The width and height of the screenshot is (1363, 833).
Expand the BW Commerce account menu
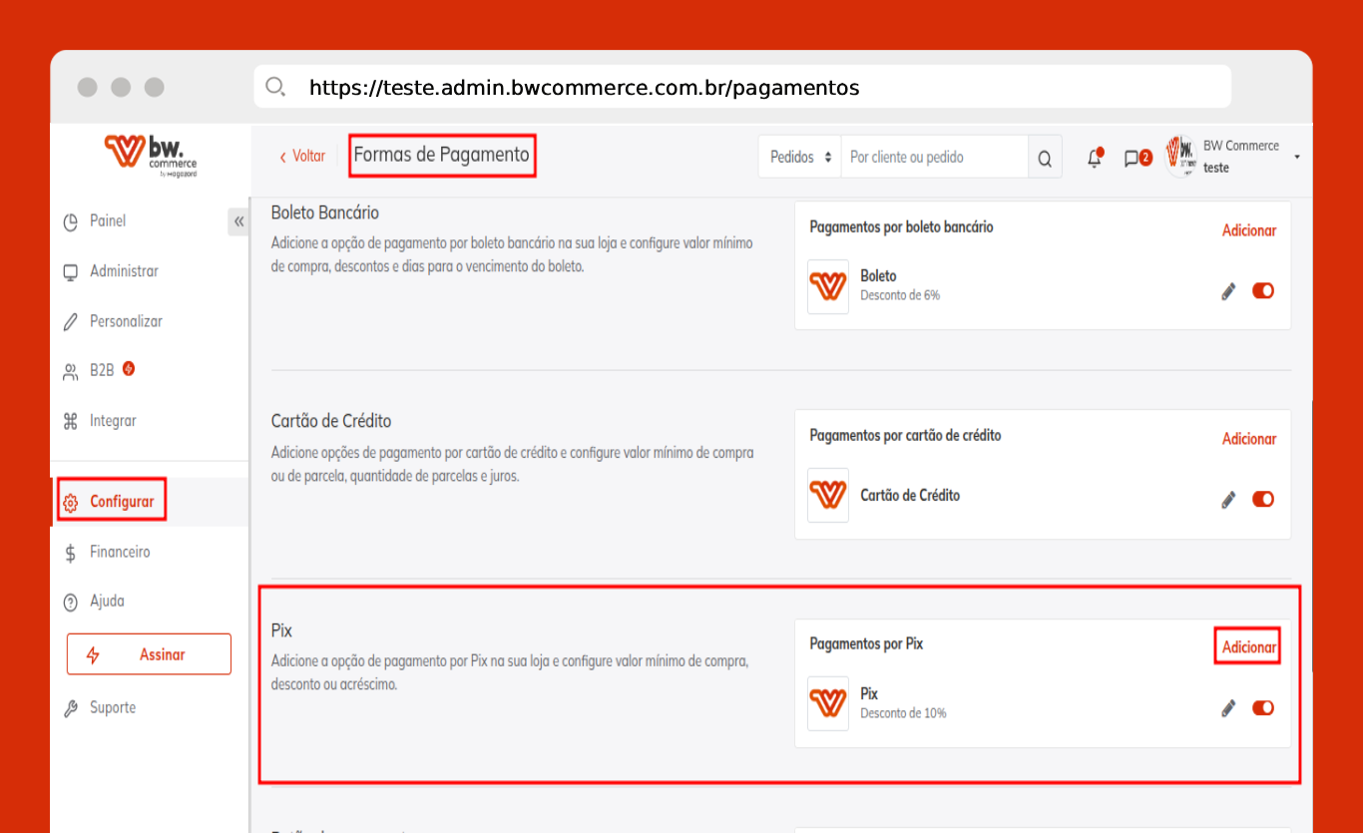(1296, 158)
